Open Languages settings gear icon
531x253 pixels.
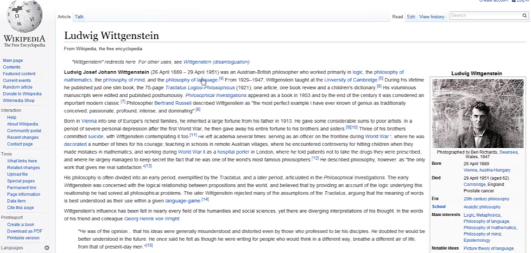click(x=47, y=248)
